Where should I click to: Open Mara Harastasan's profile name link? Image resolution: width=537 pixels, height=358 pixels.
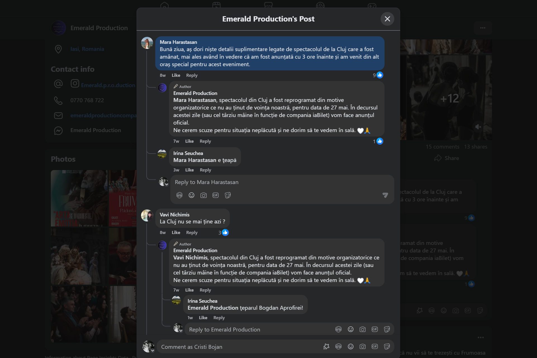coord(178,42)
